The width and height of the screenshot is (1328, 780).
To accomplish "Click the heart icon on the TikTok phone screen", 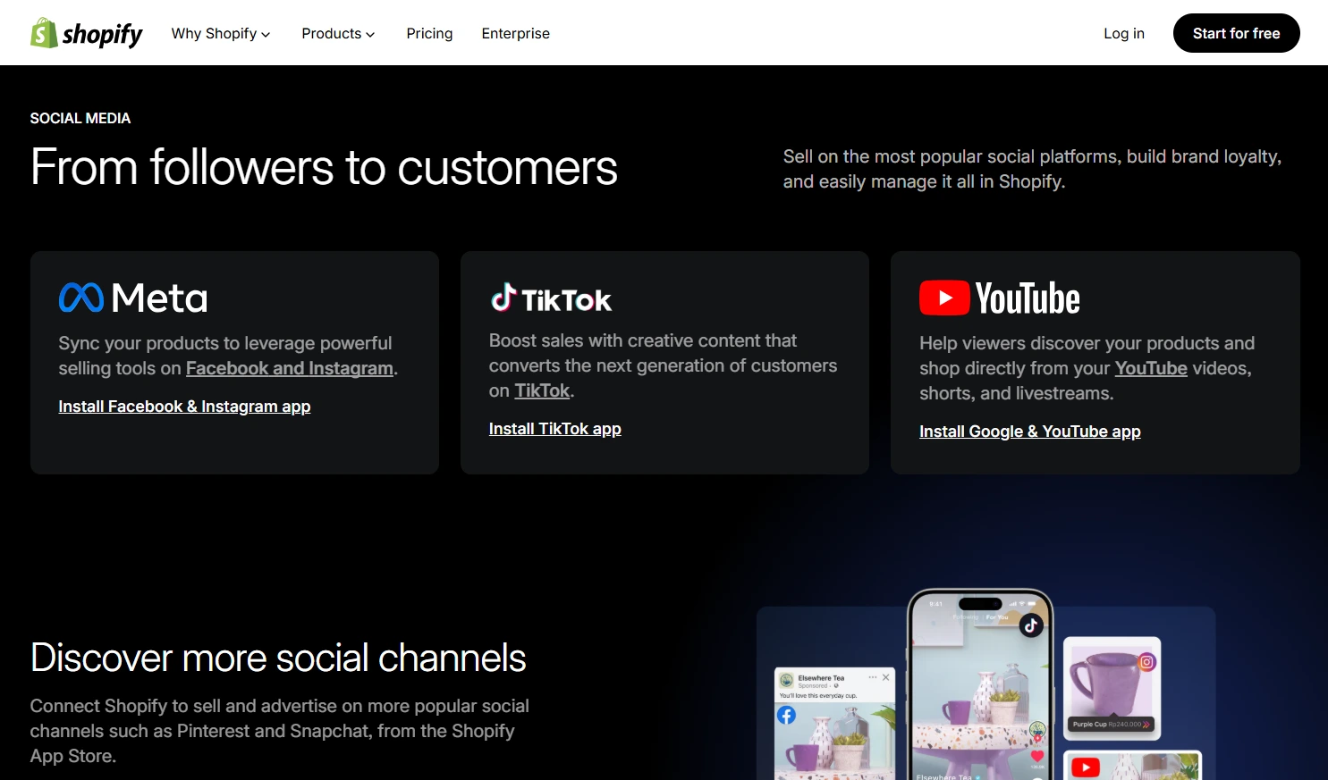I will (1036, 756).
